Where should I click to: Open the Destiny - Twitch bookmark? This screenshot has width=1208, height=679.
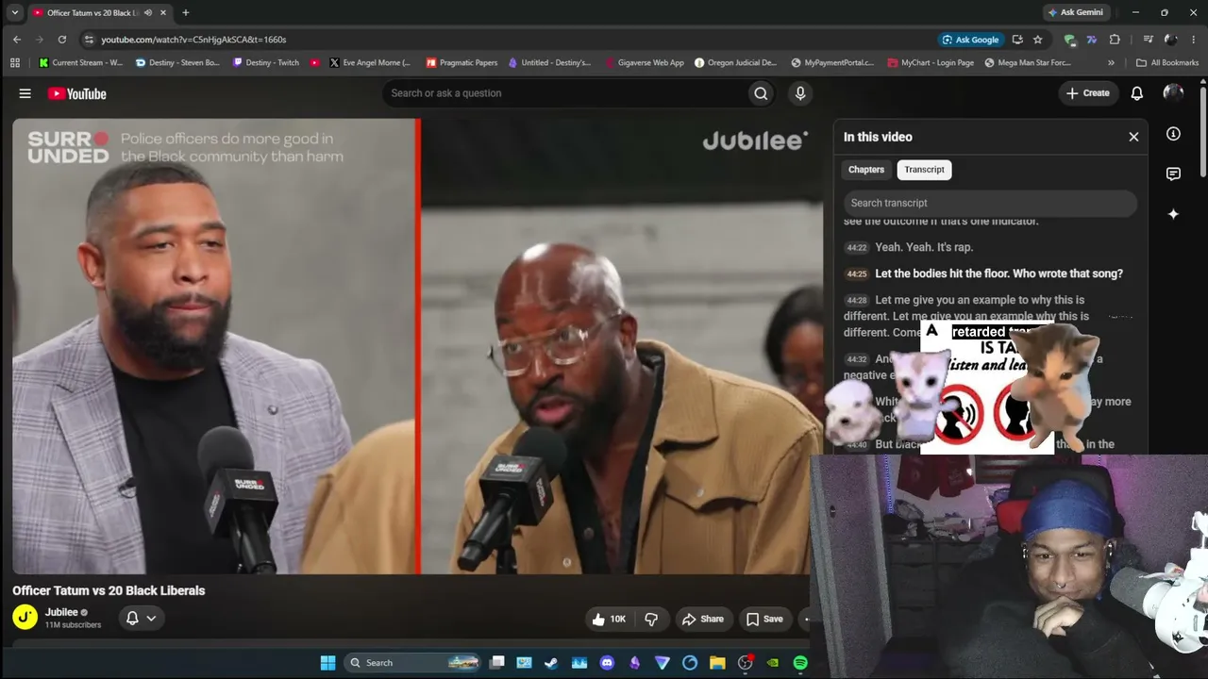[265, 63]
